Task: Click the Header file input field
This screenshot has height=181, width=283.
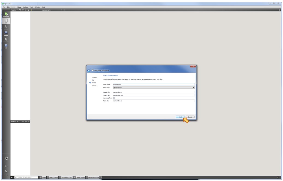Action: pyautogui.click(x=154, y=92)
